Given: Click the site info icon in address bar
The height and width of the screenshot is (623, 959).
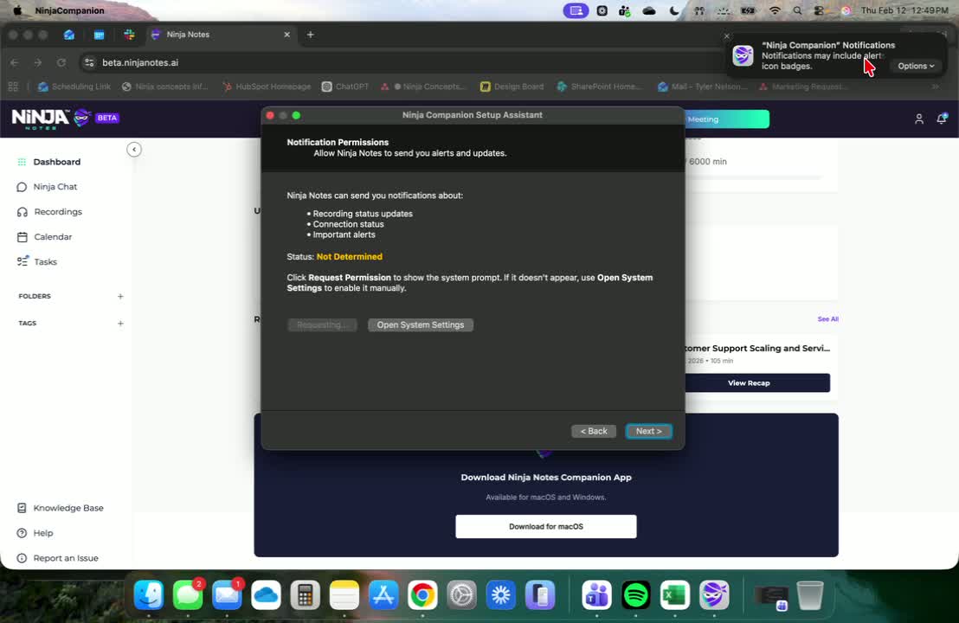Looking at the screenshot, I should pyautogui.click(x=89, y=63).
